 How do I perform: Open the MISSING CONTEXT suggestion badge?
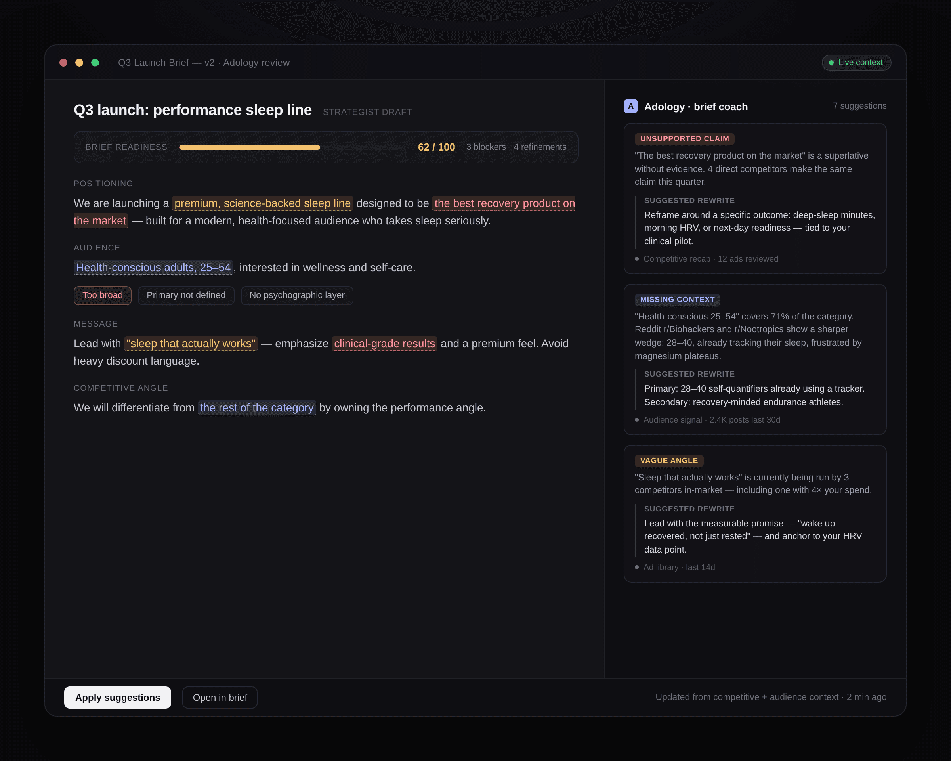[677, 300]
